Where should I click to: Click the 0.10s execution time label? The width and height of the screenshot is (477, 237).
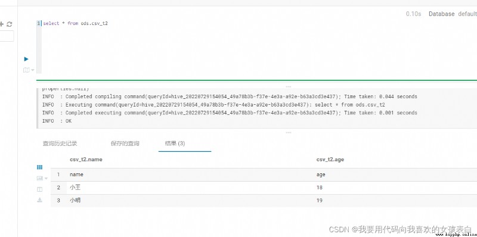coord(413,14)
